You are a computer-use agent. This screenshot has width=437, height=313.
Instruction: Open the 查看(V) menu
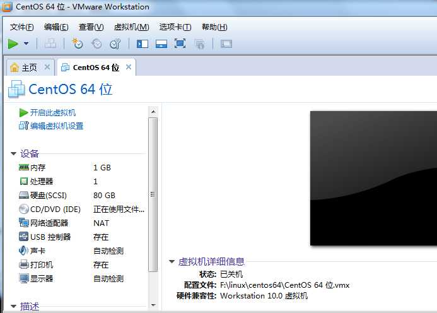91,27
